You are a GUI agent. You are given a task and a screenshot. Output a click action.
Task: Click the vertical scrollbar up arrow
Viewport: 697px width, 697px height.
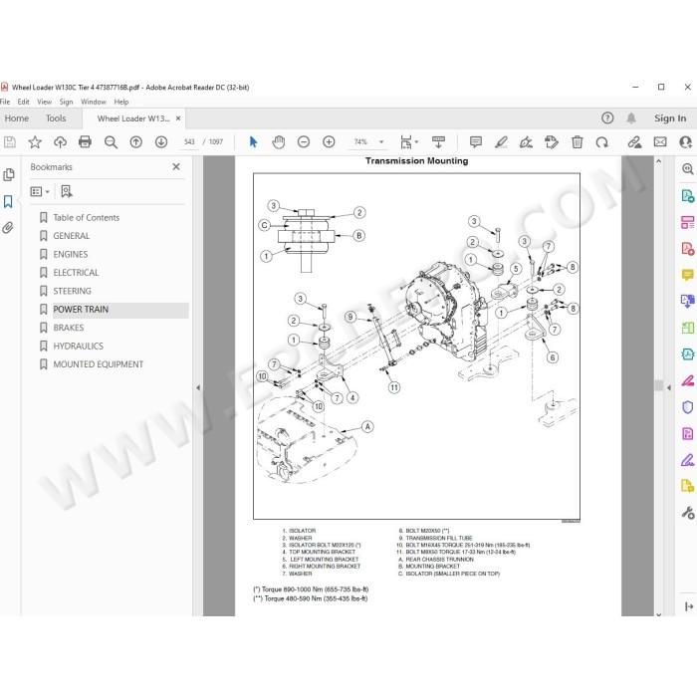(659, 161)
